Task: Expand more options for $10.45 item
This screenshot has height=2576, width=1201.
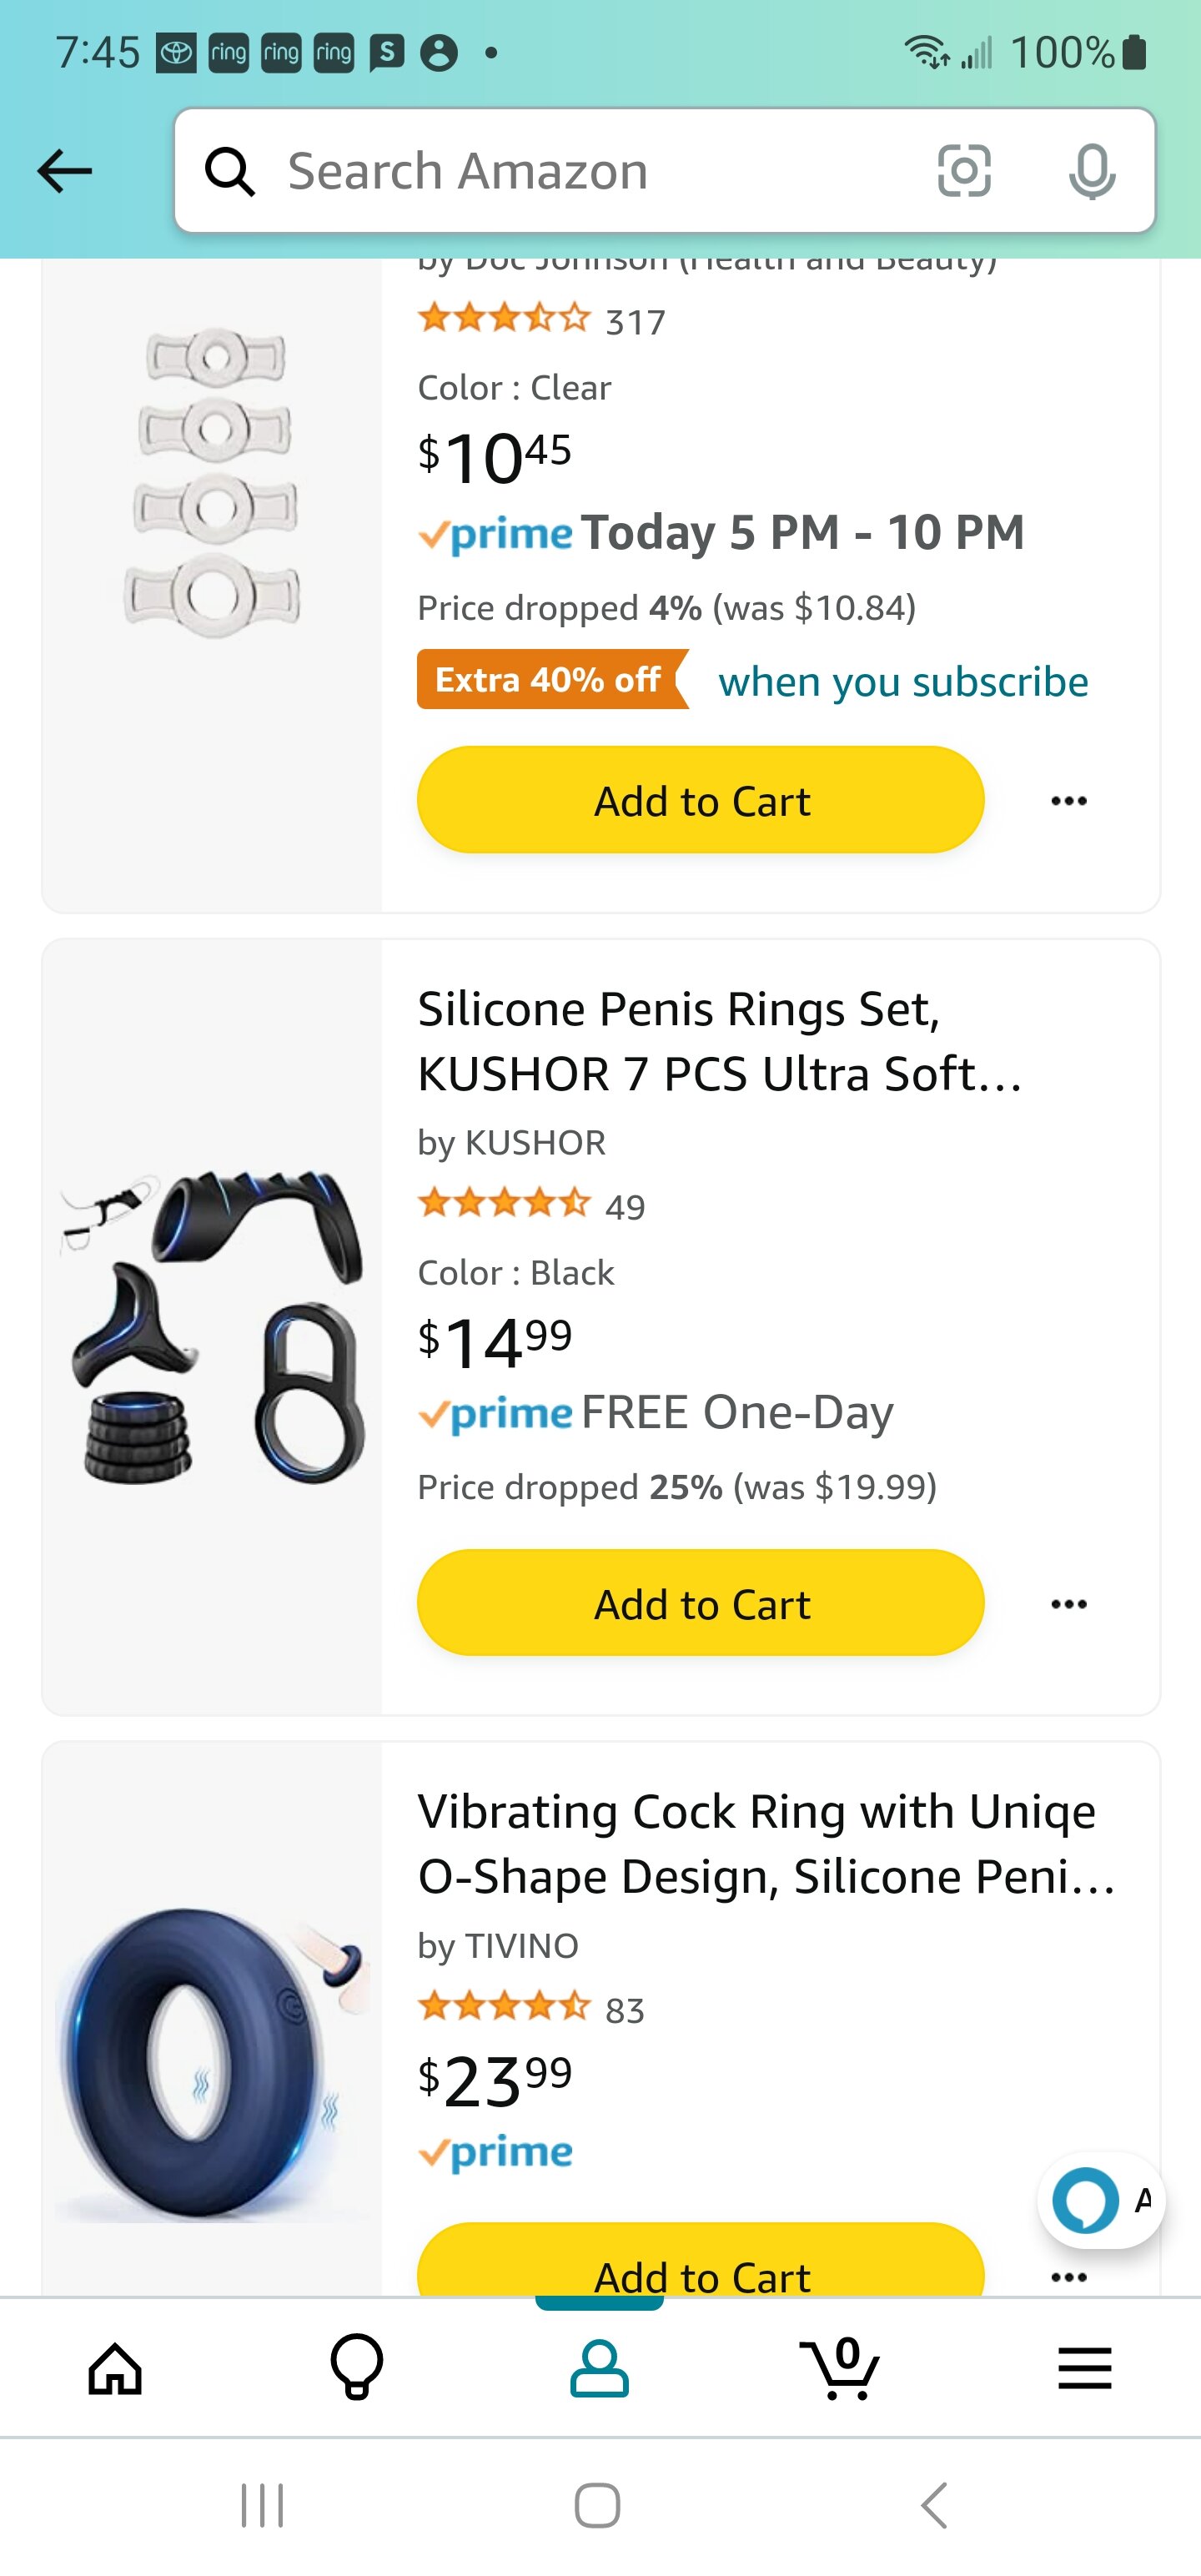Action: [x=1069, y=801]
